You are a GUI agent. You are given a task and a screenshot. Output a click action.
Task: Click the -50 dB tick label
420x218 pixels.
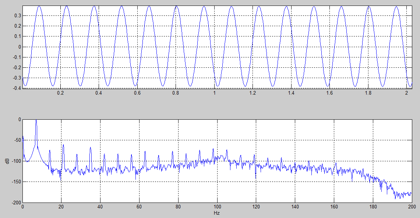click(x=17, y=140)
